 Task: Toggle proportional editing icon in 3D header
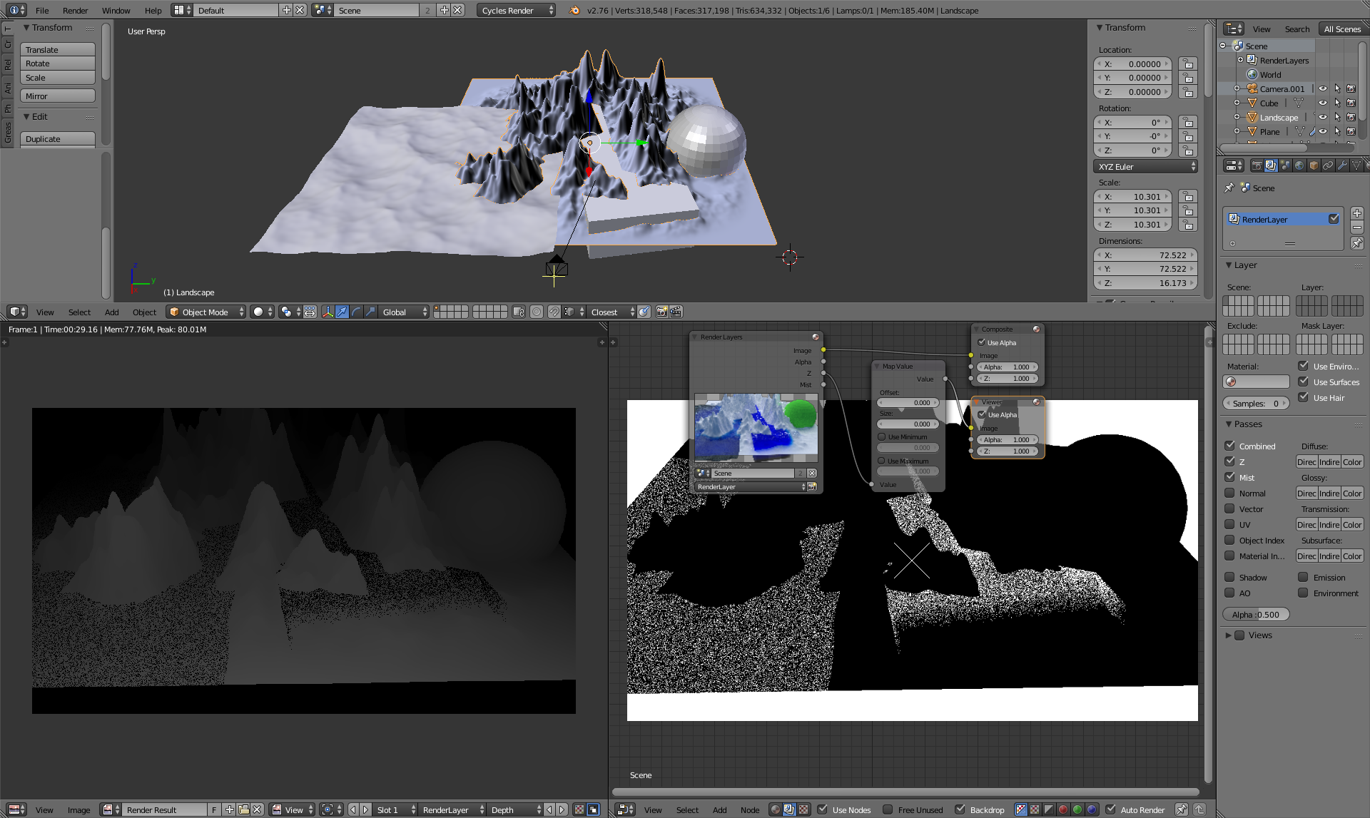(537, 312)
